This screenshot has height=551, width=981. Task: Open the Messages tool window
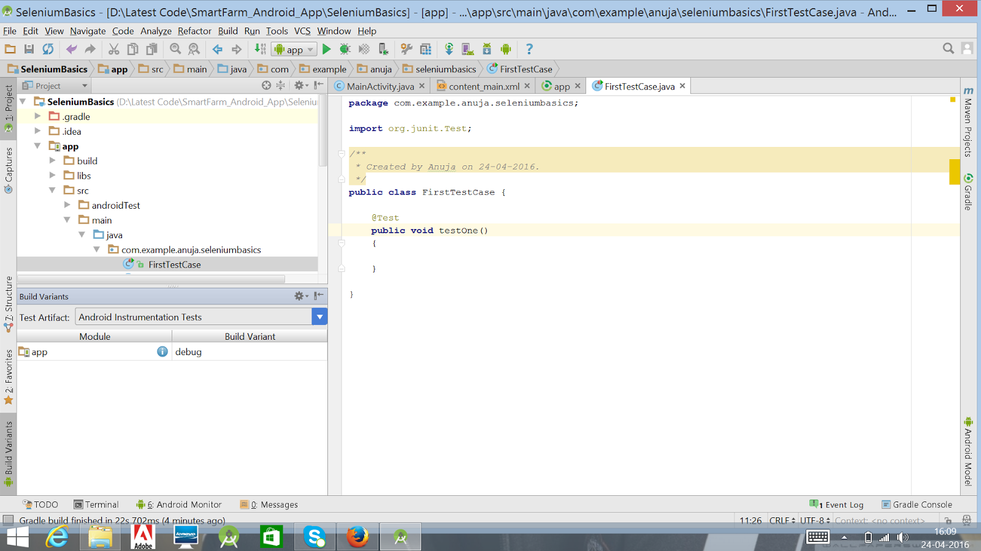click(269, 504)
